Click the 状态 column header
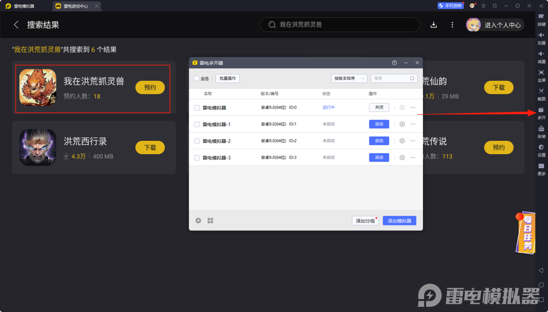The width and height of the screenshot is (548, 312). (326, 93)
